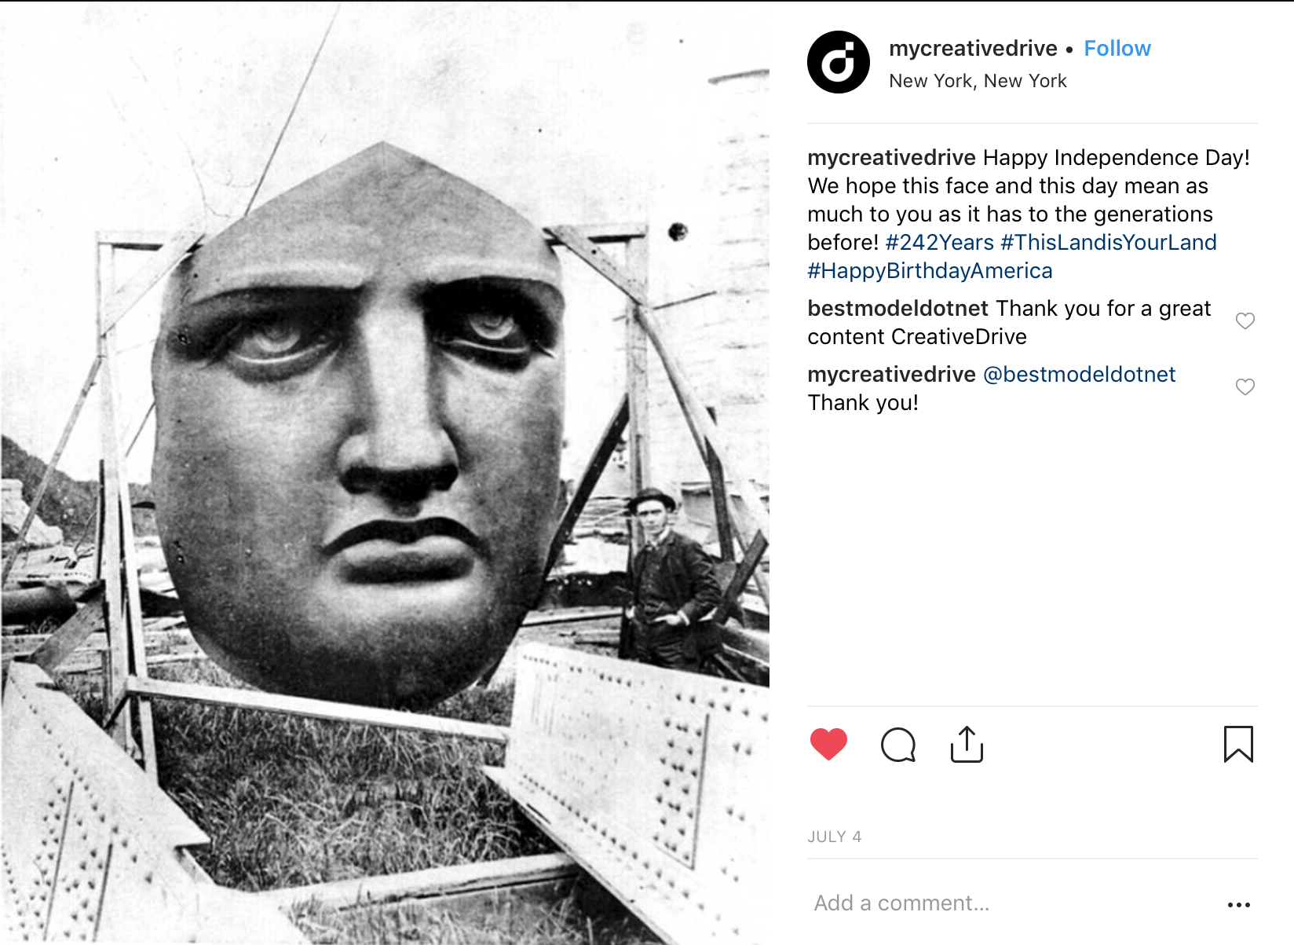Open the #HappyBirthdayAmerica hashtag
This screenshot has height=945, width=1294.
930,270
